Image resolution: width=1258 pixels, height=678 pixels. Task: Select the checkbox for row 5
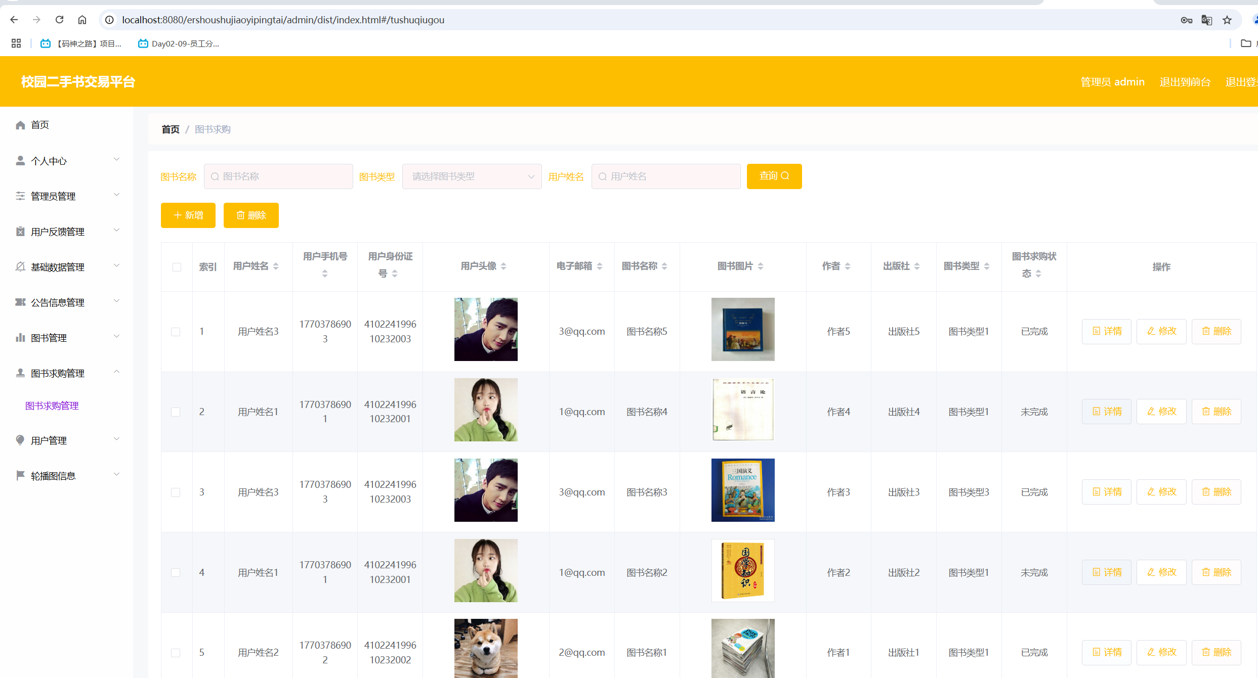pyautogui.click(x=176, y=652)
